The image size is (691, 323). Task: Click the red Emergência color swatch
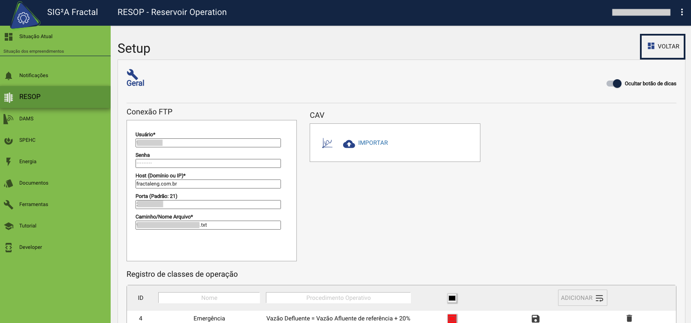(x=452, y=318)
